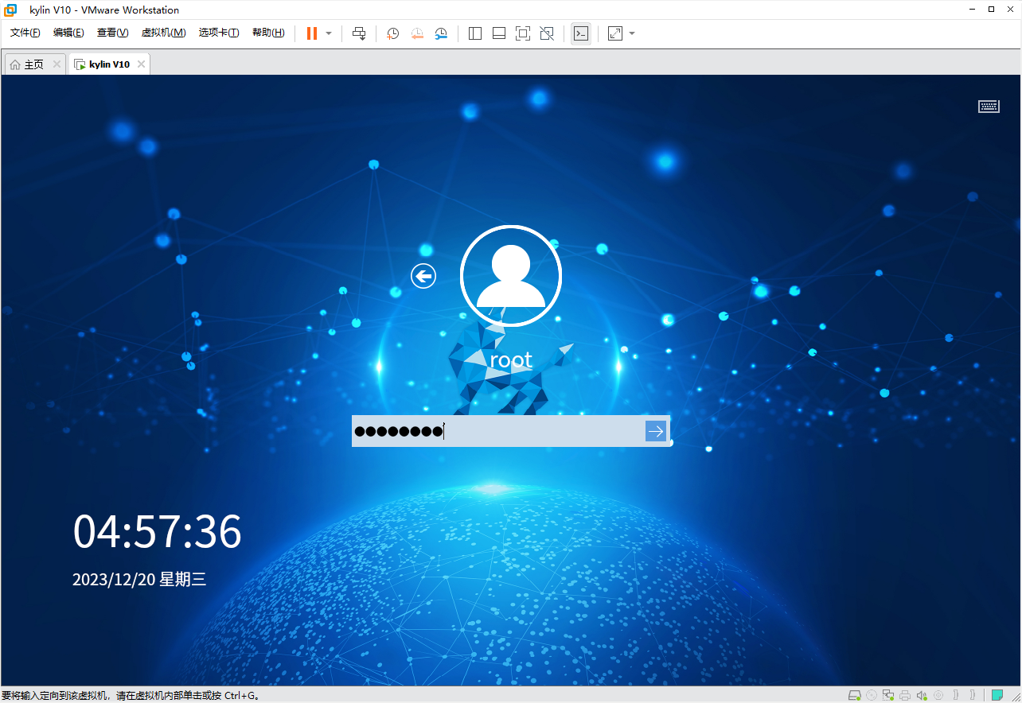This screenshot has height=703, width=1022.
Task: Open the 文件(F) menu
Action: point(25,33)
